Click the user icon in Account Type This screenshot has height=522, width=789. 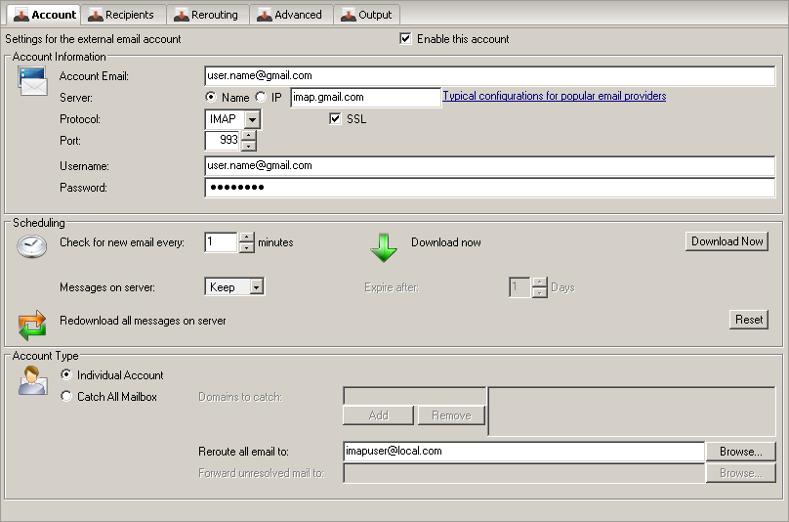pos(32,381)
